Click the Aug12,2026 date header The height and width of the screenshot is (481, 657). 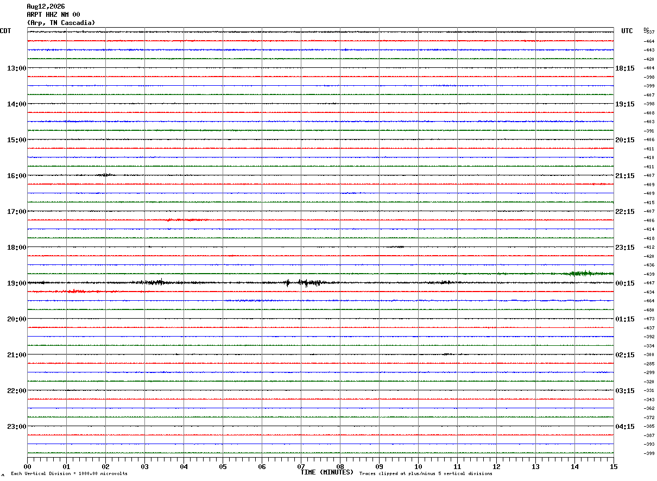tap(46, 7)
